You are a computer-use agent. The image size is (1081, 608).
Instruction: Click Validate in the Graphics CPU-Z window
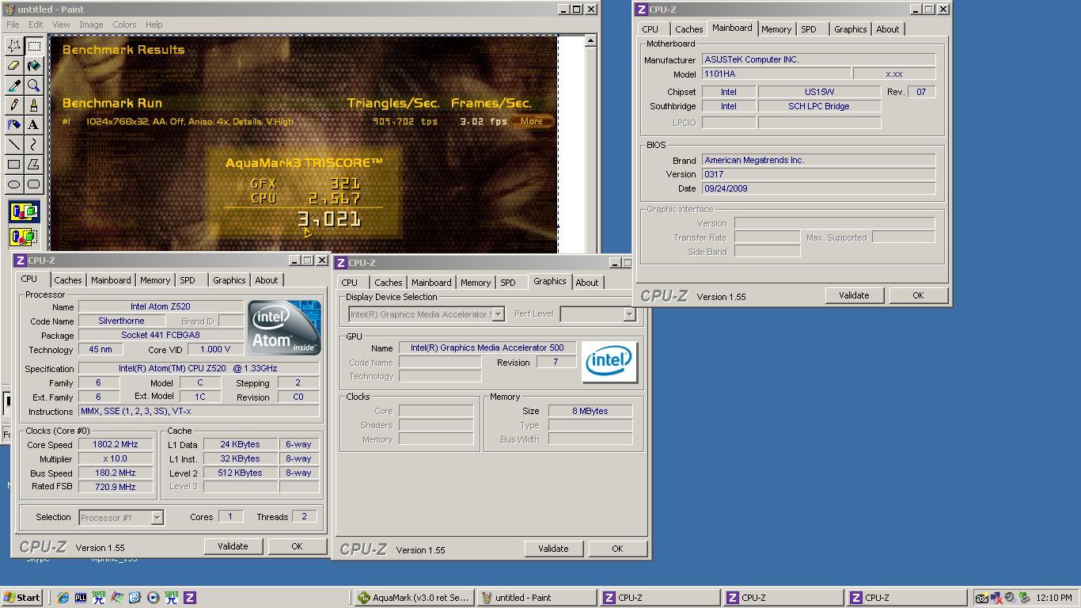(x=553, y=549)
